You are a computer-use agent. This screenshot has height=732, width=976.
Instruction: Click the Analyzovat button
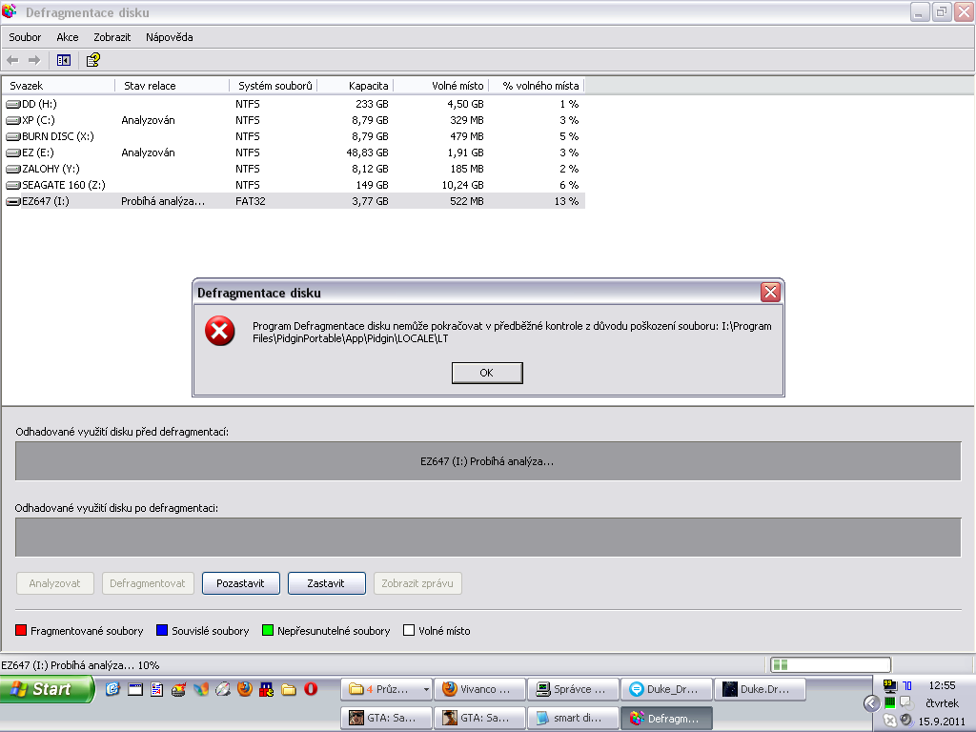click(54, 583)
